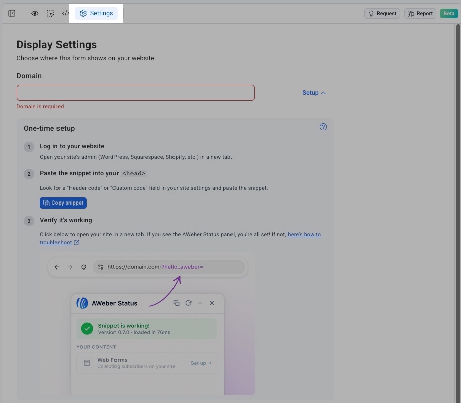Collapse the sidebar panel icon
The width and height of the screenshot is (461, 403).
[12, 13]
